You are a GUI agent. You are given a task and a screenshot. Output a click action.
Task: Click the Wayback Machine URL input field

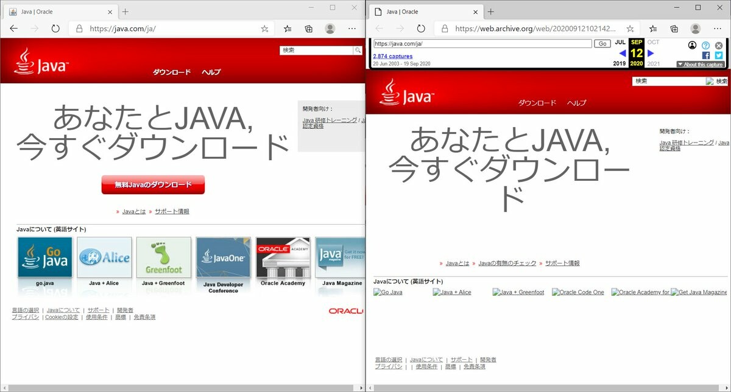click(482, 44)
